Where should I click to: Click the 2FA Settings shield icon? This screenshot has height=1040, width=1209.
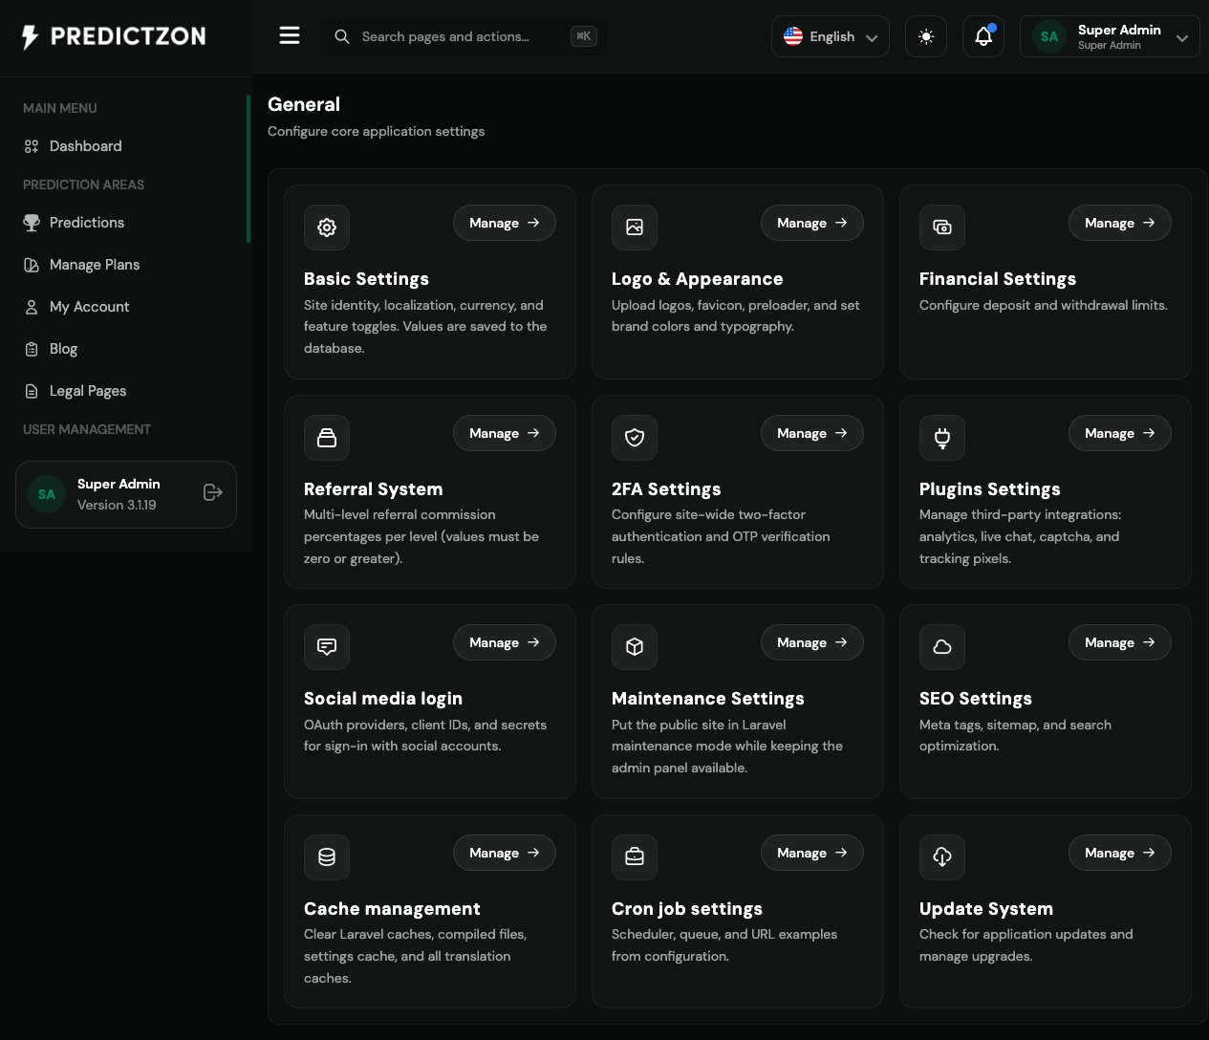tap(635, 438)
